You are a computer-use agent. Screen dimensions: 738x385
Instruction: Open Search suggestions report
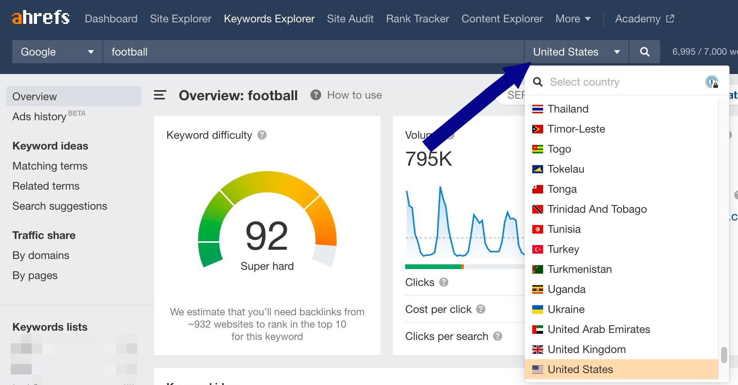[x=60, y=206]
